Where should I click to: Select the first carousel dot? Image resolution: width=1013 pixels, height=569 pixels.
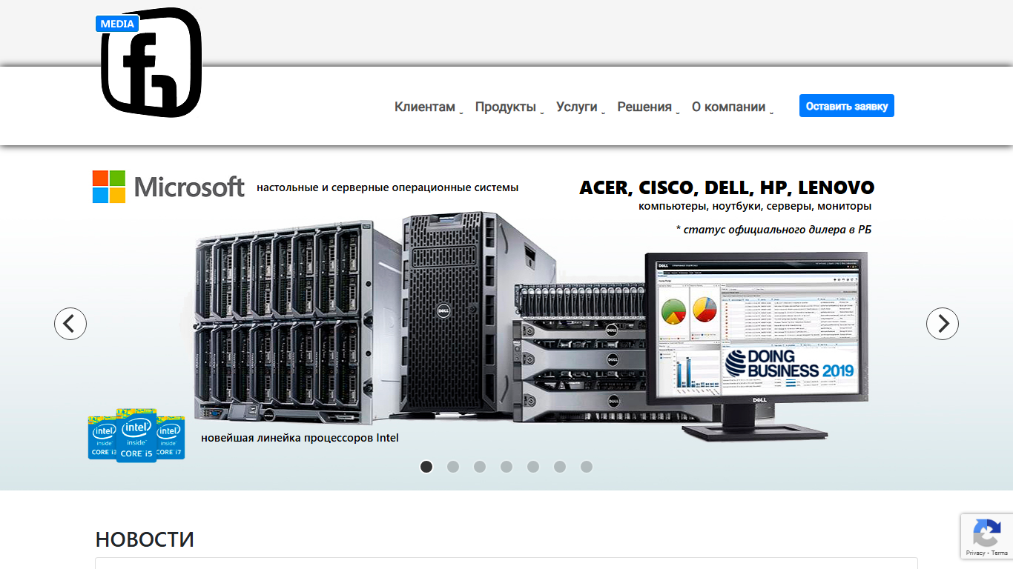[426, 467]
